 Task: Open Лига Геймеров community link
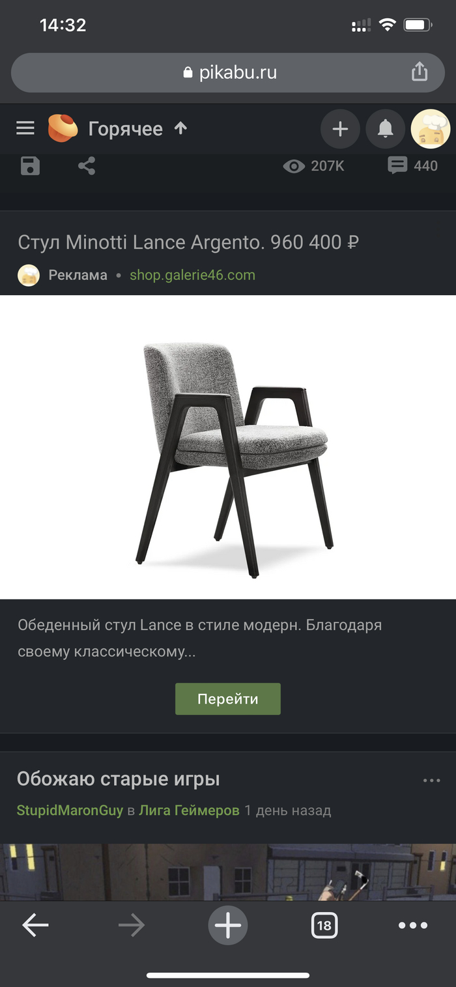pyautogui.click(x=189, y=811)
